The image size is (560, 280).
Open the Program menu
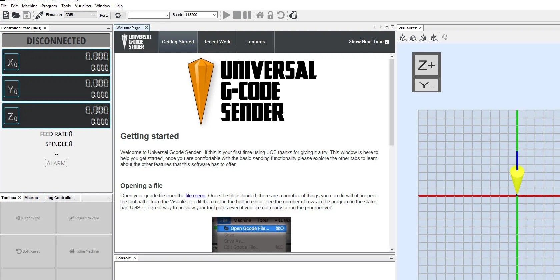point(49,6)
